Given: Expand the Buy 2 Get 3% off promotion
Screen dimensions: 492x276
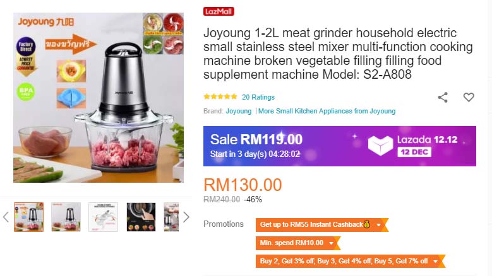Looking at the screenshot, I should tap(350, 261).
